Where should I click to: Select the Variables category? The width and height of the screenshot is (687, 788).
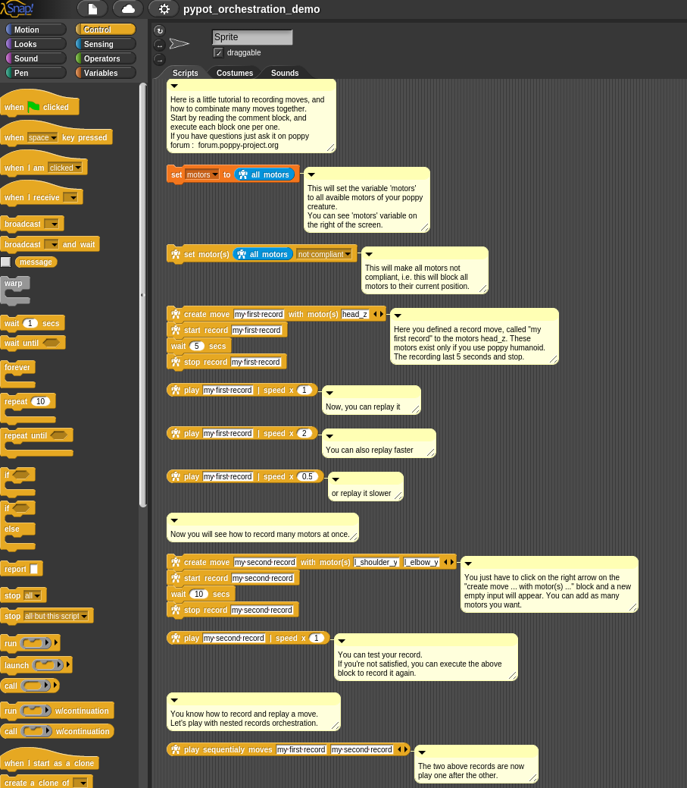tap(105, 73)
